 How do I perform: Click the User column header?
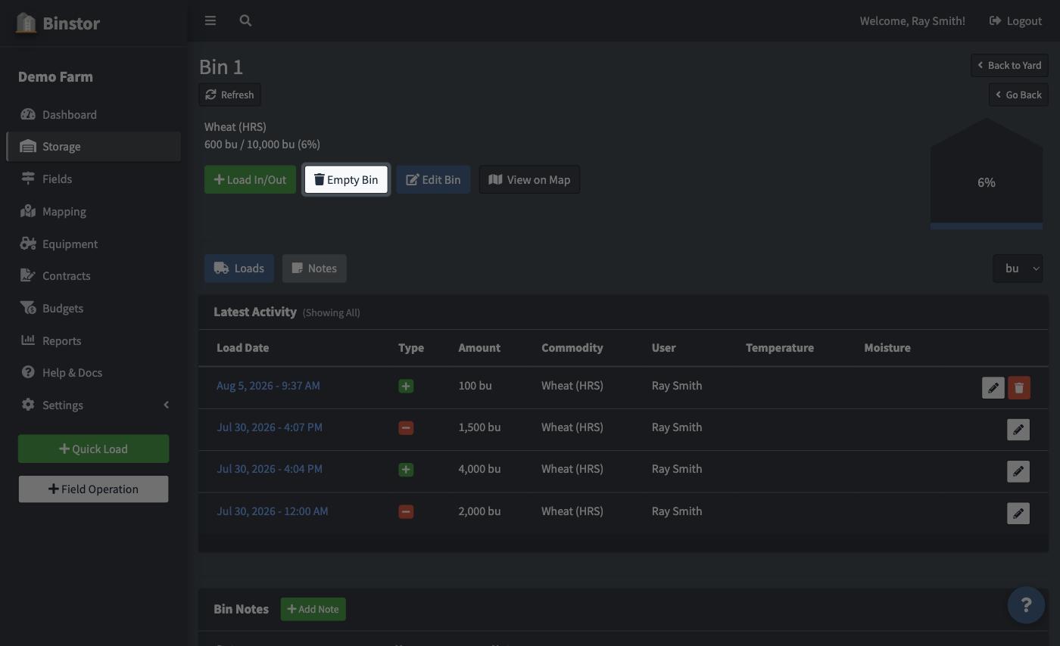pos(664,348)
